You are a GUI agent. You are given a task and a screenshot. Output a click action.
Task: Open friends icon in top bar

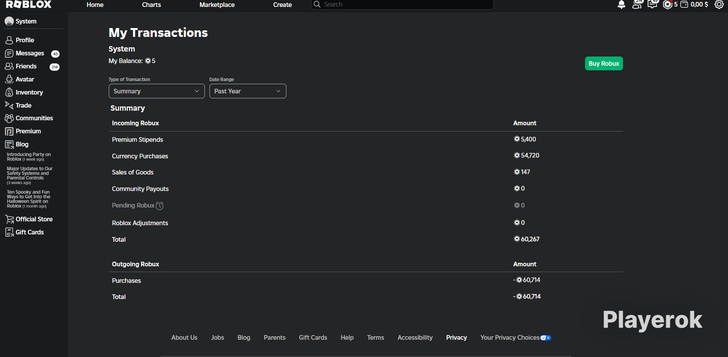pos(637,5)
